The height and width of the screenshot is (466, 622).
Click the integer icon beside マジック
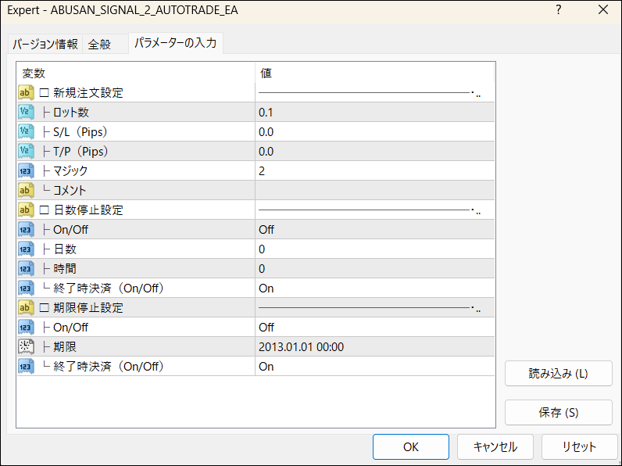[25, 171]
